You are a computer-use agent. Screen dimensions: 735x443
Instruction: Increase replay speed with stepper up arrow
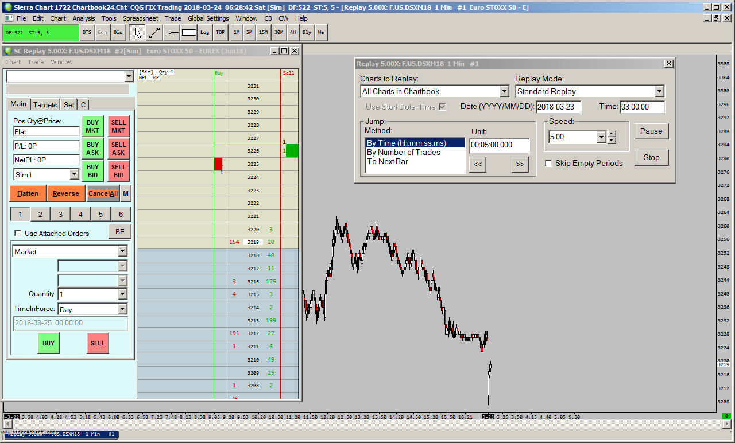pos(611,134)
